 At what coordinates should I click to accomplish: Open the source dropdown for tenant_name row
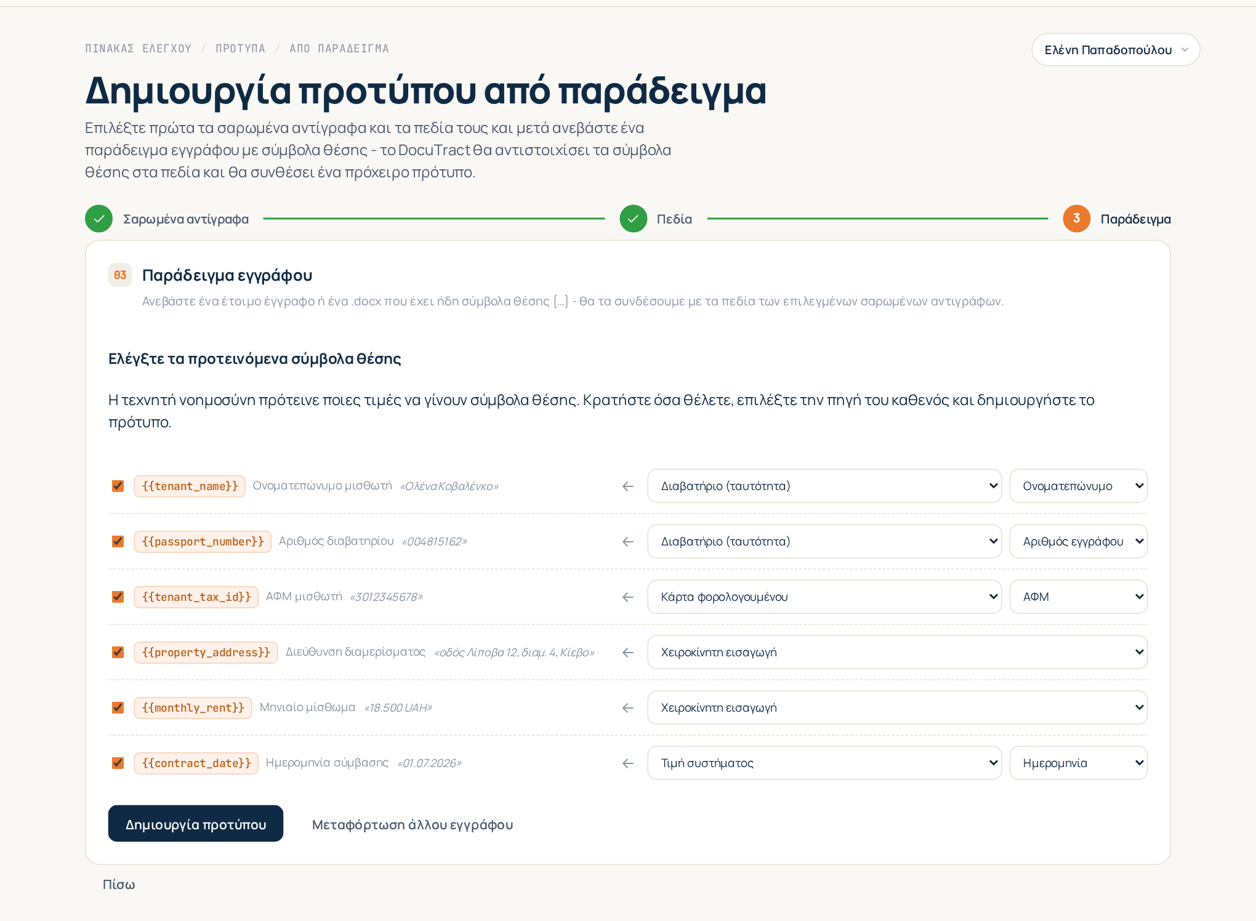coord(824,486)
